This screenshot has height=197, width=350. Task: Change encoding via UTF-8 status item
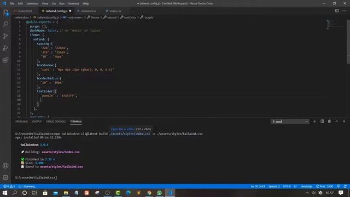(287, 186)
